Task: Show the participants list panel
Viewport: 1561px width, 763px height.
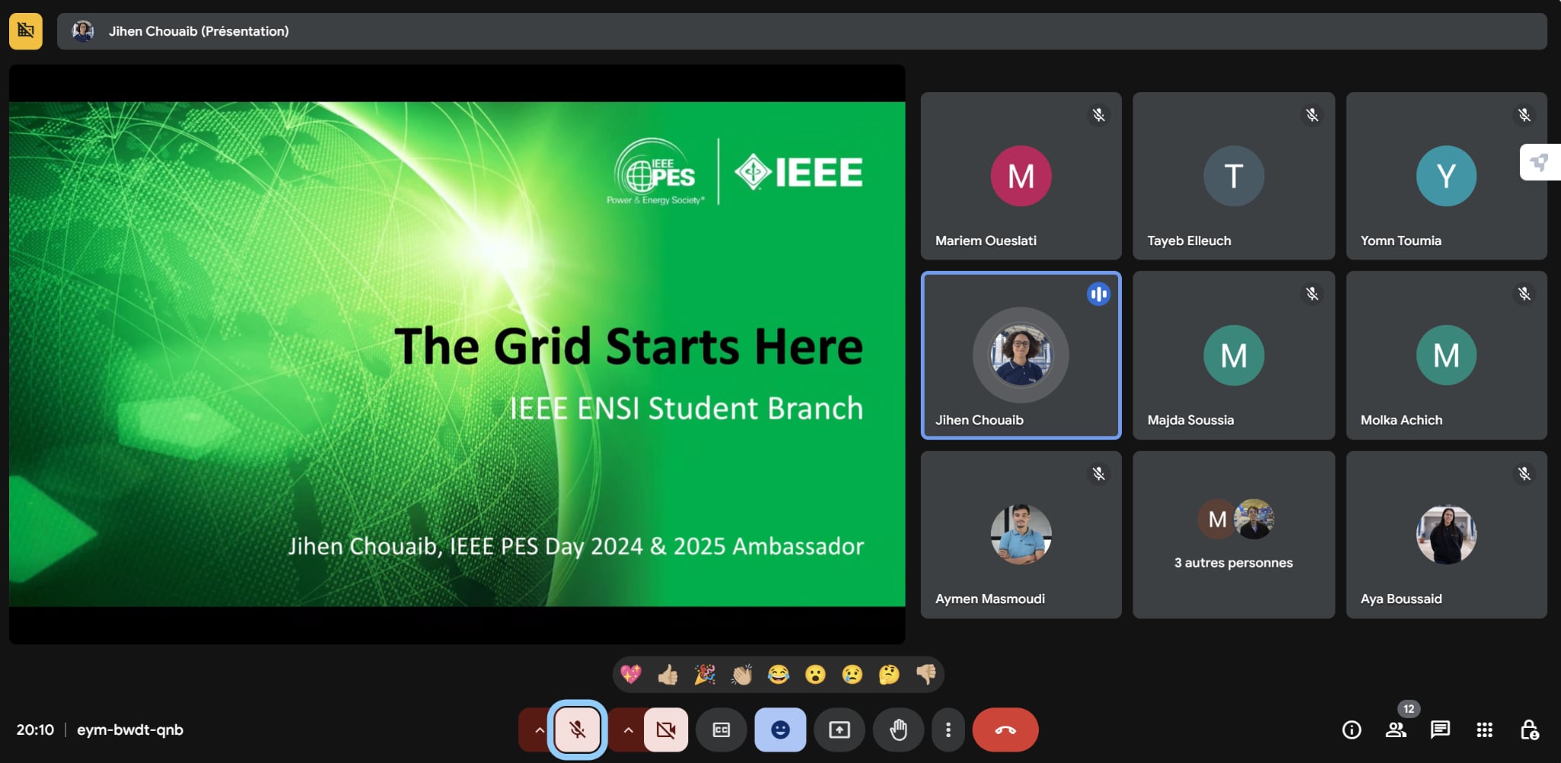Action: pos(1396,730)
